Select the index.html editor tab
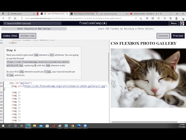 pos(10,36)
